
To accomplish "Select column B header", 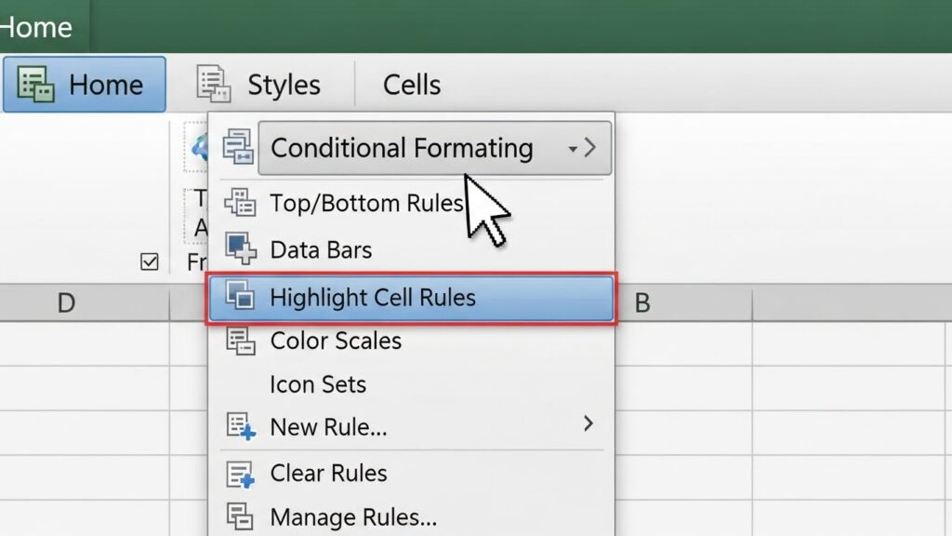I will pyautogui.click(x=641, y=302).
